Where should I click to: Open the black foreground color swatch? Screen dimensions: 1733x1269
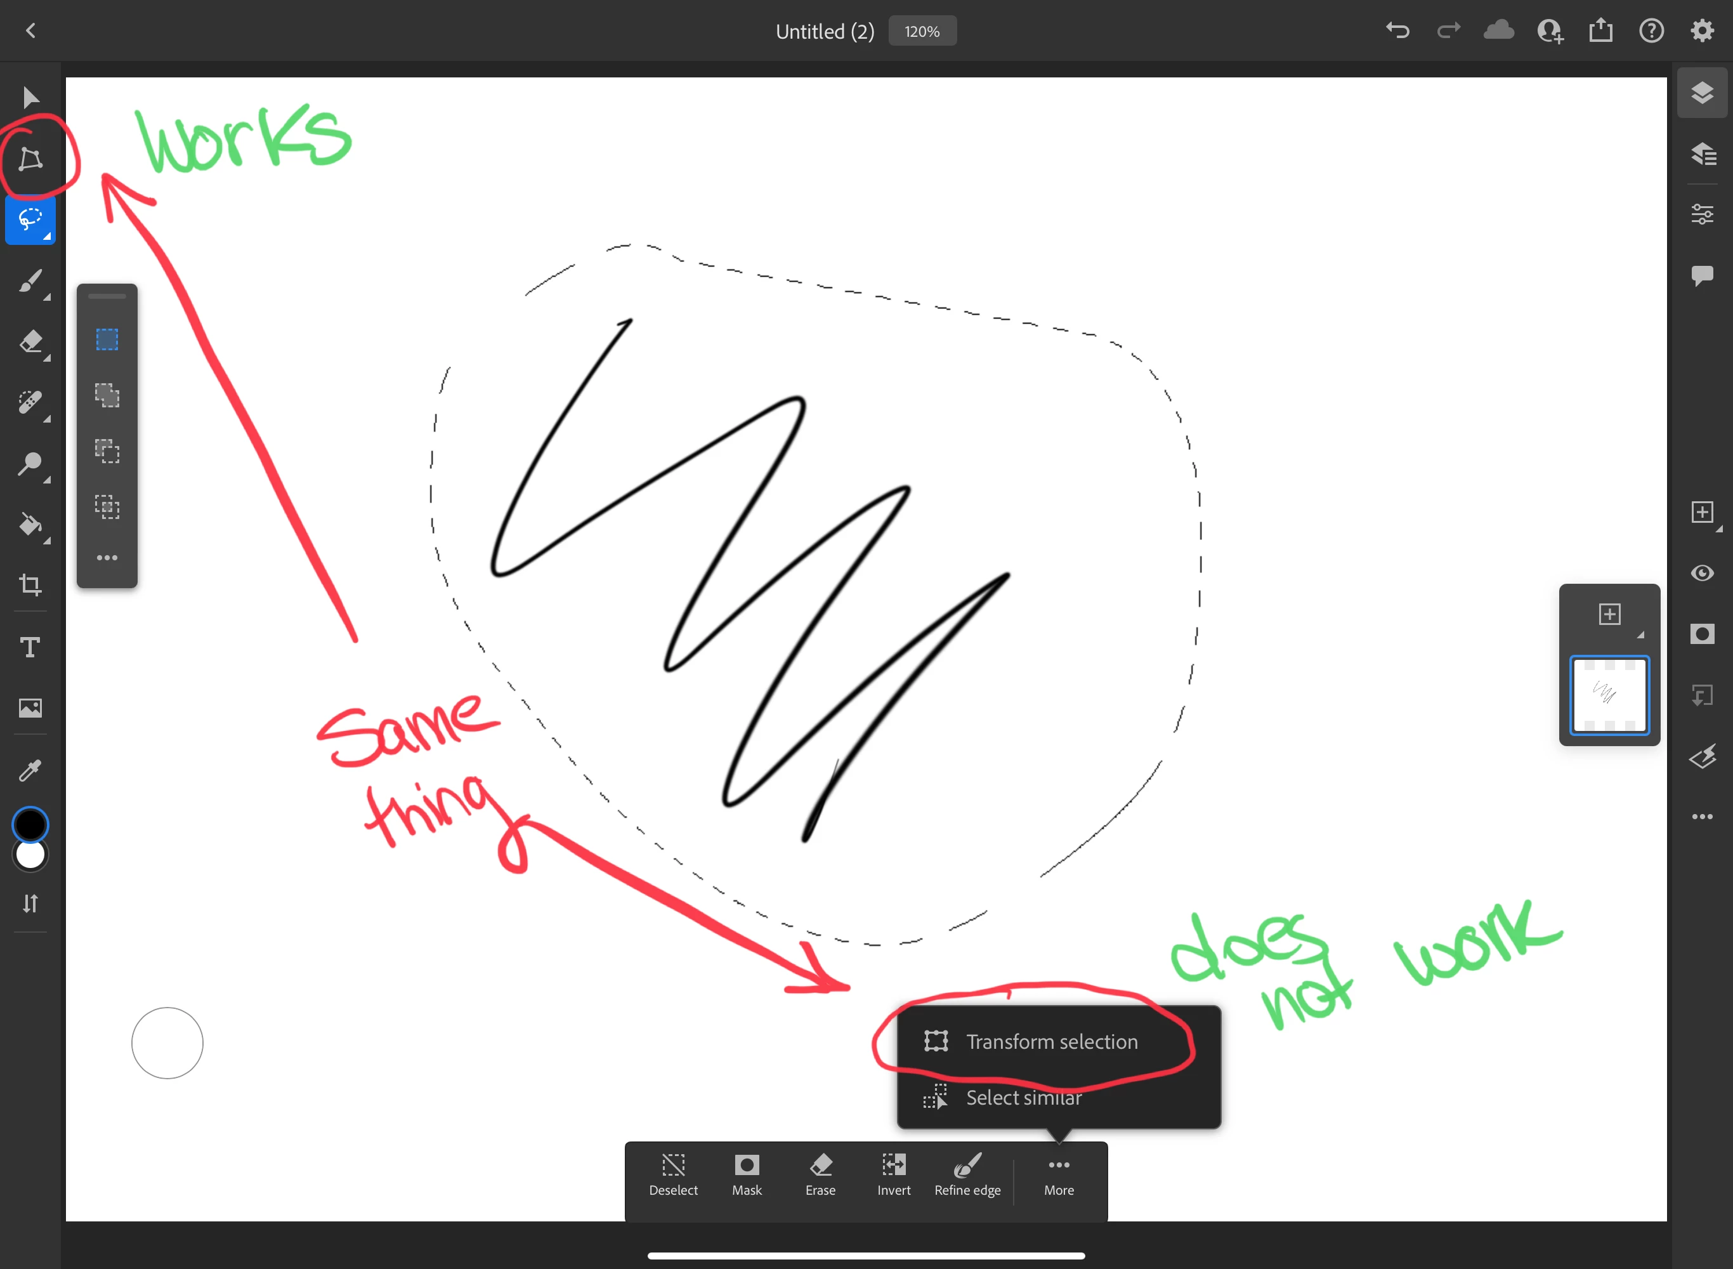30,824
